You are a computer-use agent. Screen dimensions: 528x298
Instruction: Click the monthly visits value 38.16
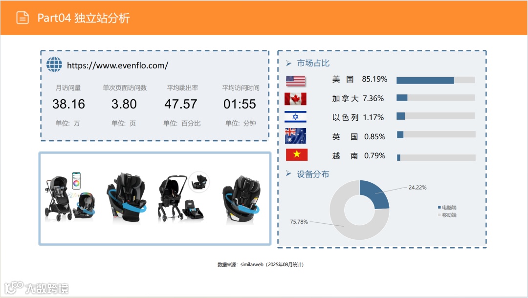pyautogui.click(x=69, y=104)
